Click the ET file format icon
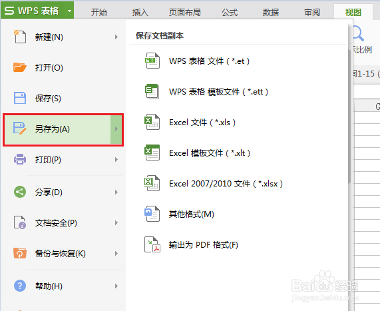This screenshot has height=311, width=380. [x=152, y=61]
